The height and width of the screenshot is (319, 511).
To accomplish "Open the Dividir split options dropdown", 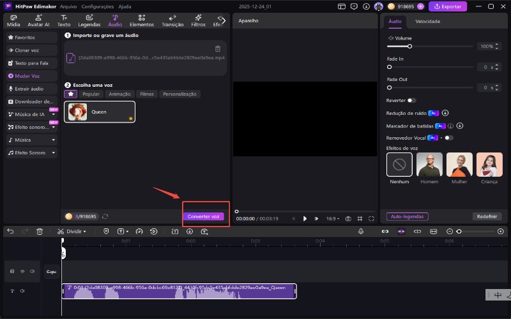I will pyautogui.click(x=86, y=231).
